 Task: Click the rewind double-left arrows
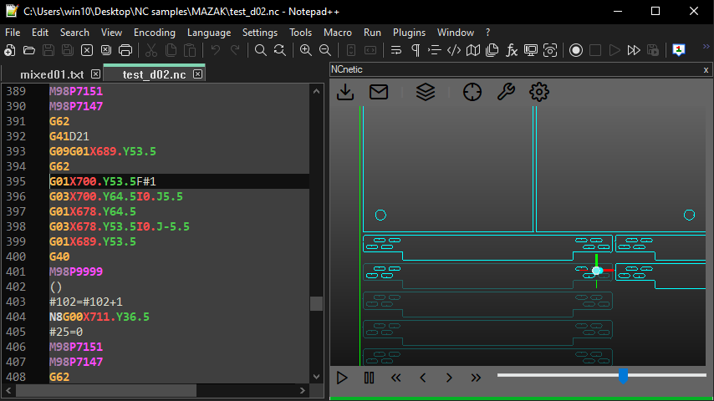(x=395, y=378)
